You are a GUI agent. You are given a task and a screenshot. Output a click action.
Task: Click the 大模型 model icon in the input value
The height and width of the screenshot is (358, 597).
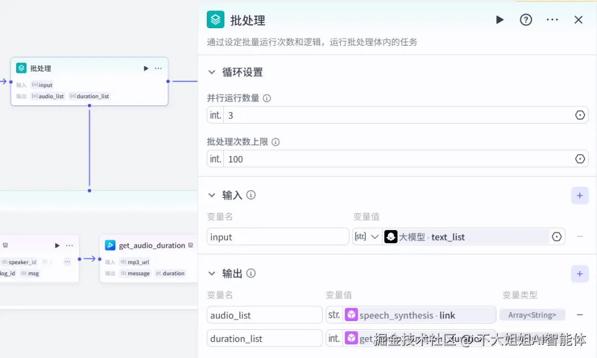click(391, 236)
